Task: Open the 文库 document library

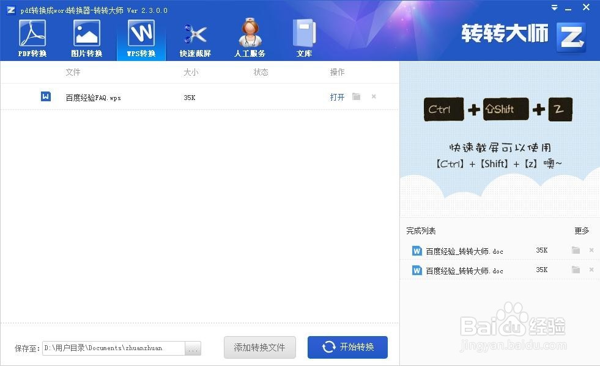Action: 304,35
